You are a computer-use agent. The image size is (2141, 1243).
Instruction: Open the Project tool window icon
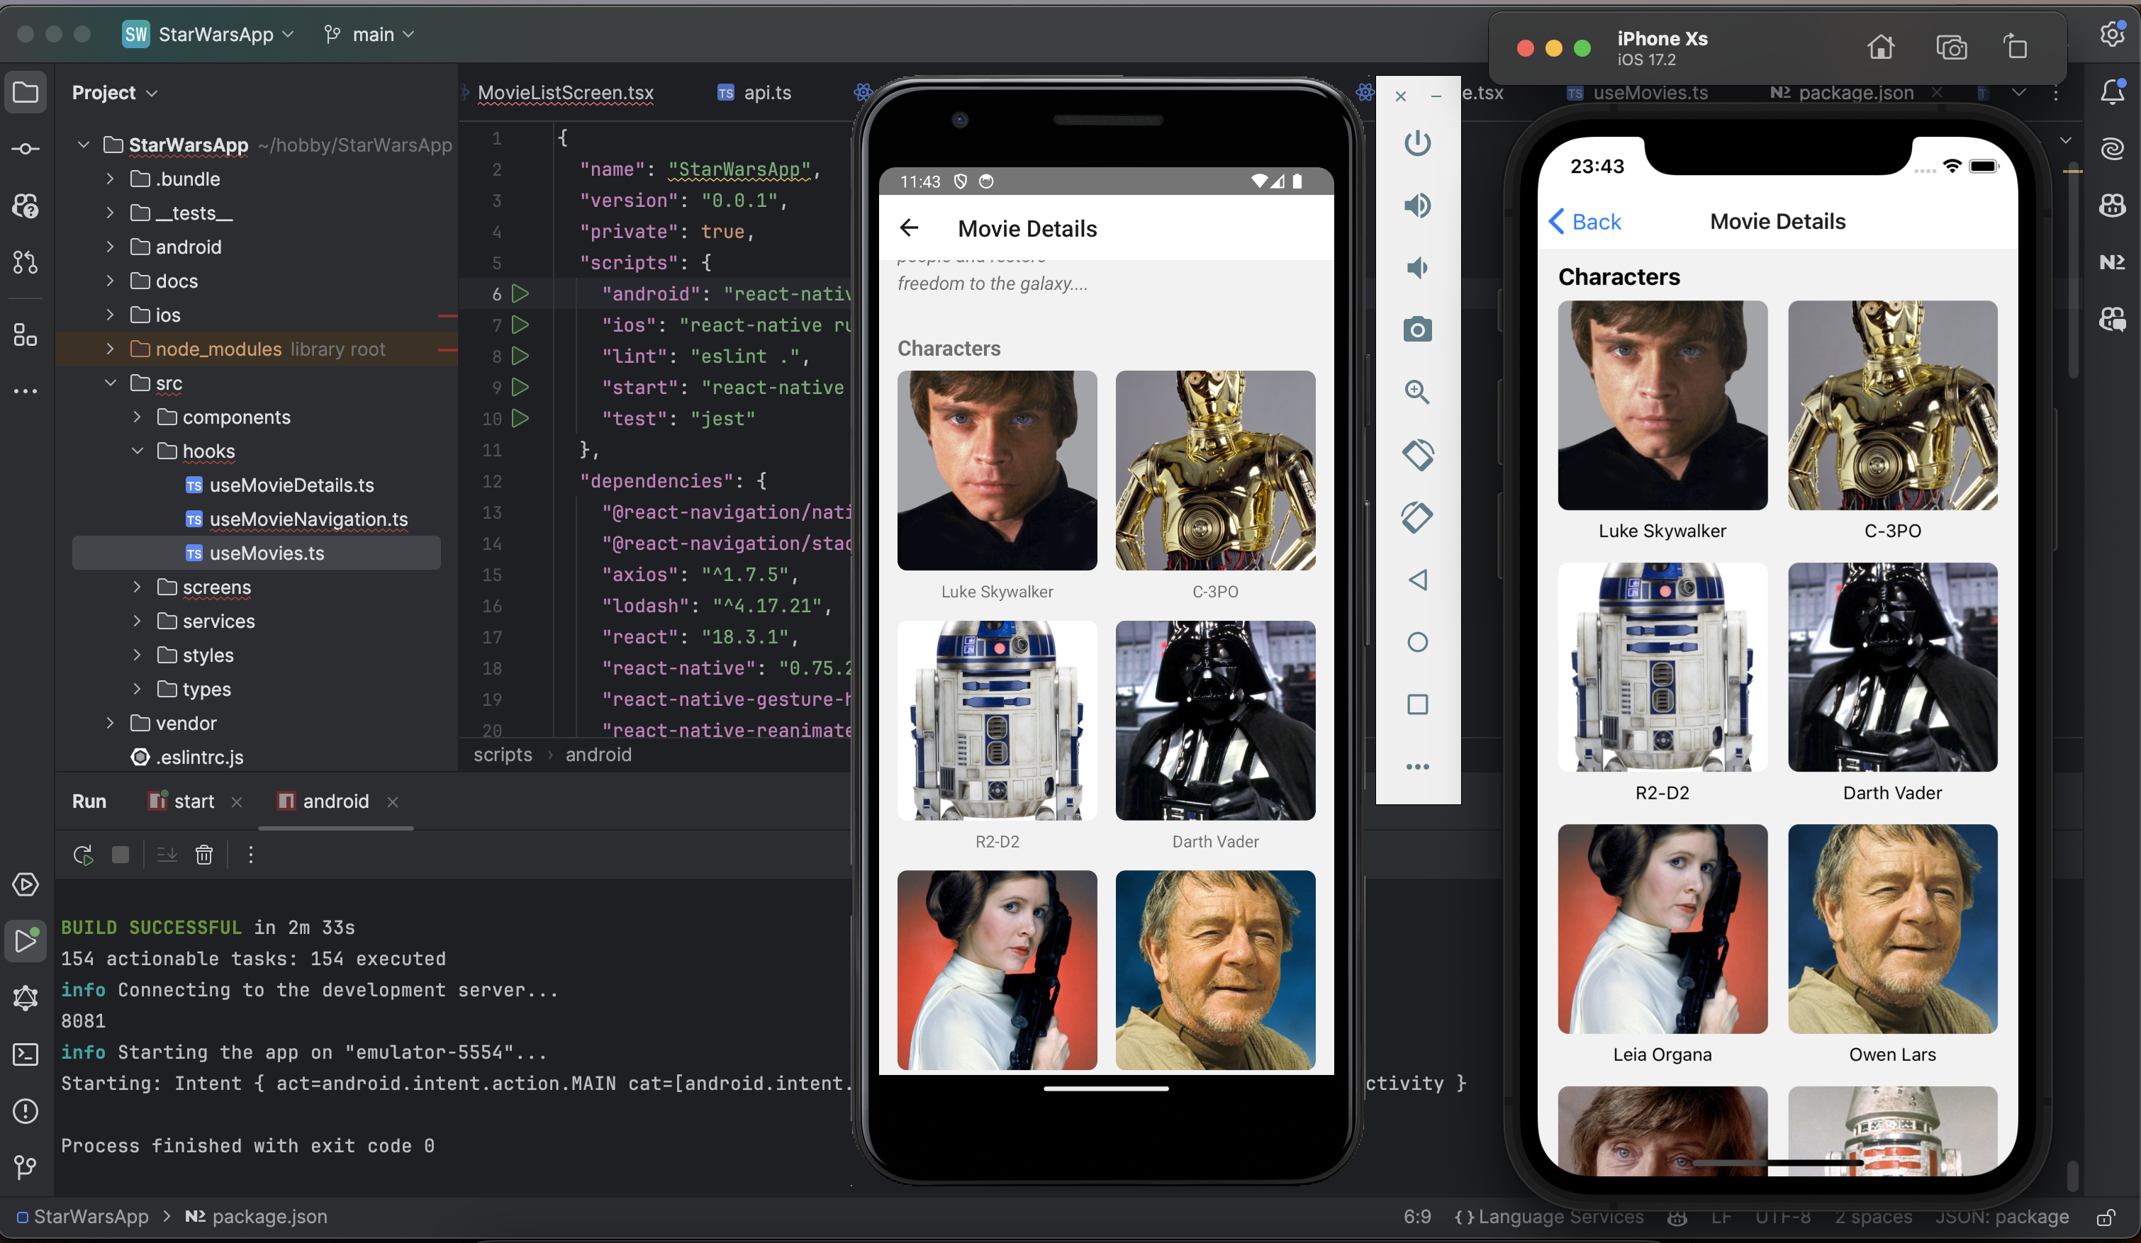click(x=26, y=93)
